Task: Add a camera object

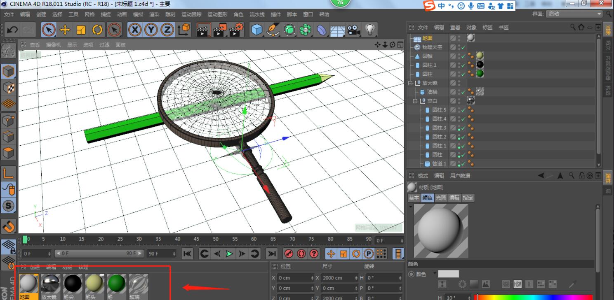Action: coord(353,30)
